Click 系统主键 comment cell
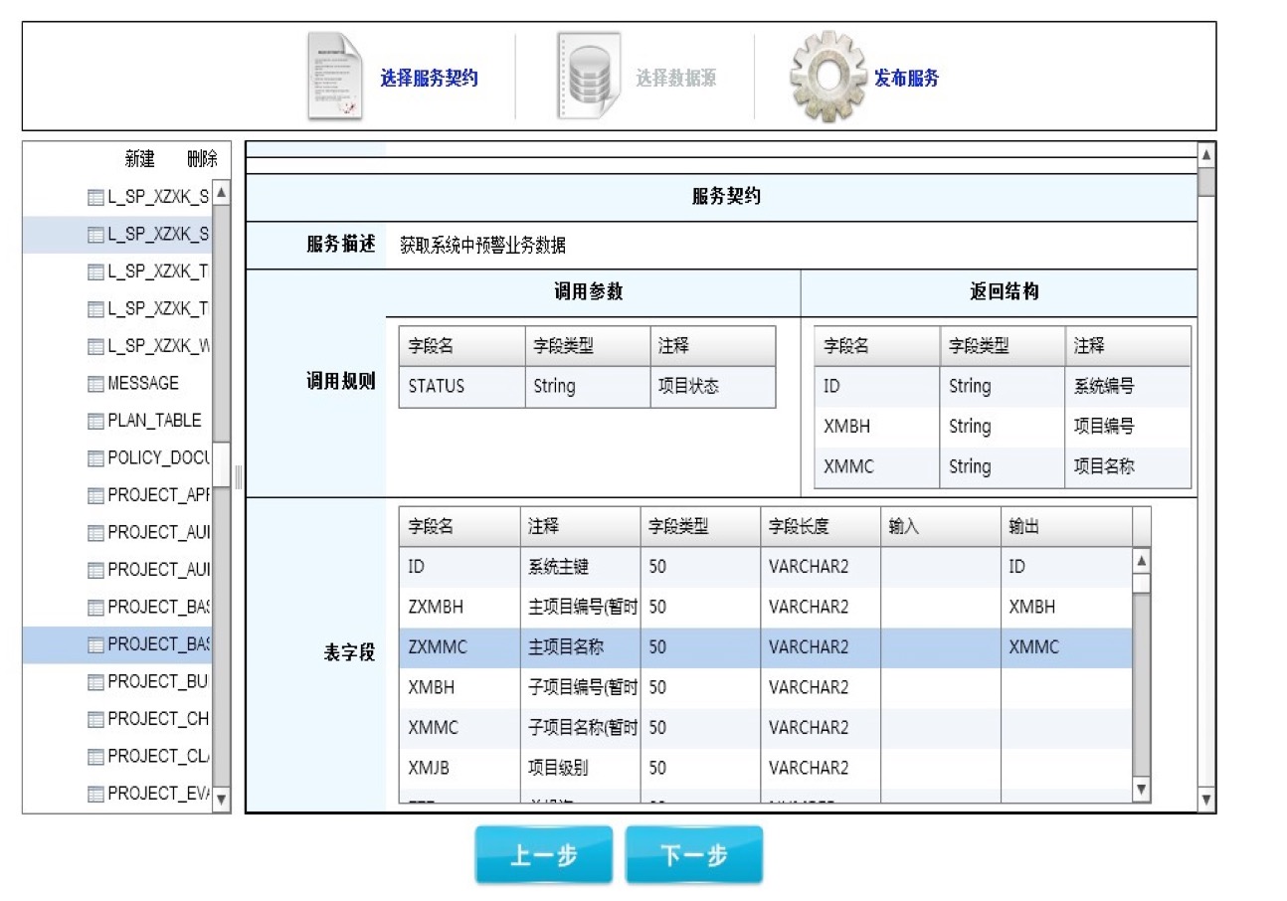The height and width of the screenshot is (901, 1287). click(580, 567)
